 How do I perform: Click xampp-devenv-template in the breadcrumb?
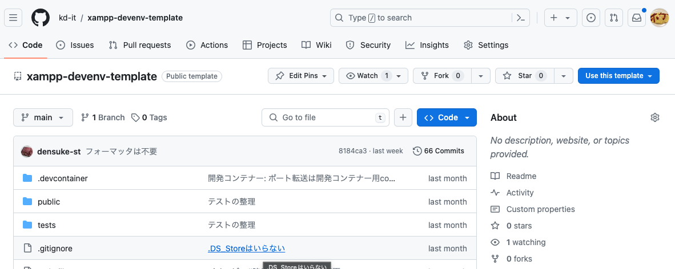(x=135, y=18)
